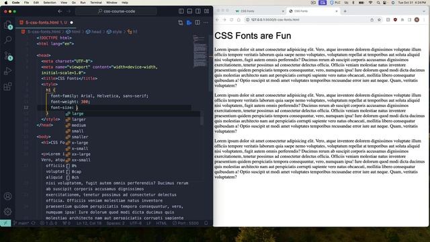Image resolution: width=430 pixels, height=242 pixels.
Task: Click the Open Changes icon in editor toolbar
Action: 181,22
